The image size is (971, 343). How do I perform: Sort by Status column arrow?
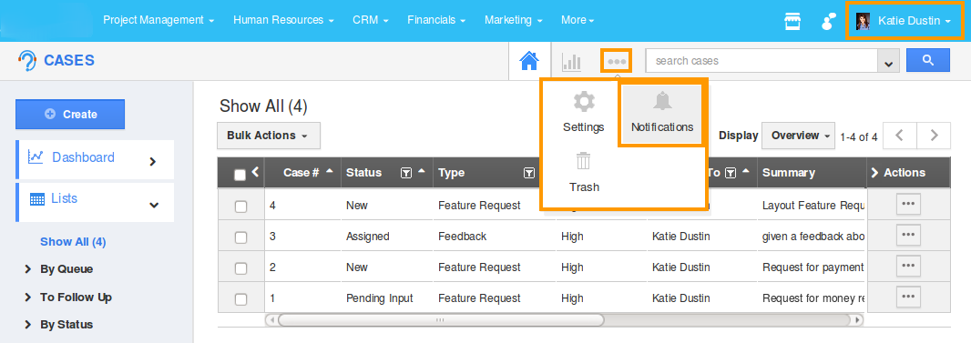(422, 170)
